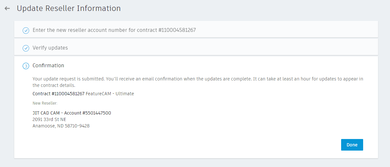Click the checkmark icon for the reseller account step
Screen dimensions: 390x167
[26, 31]
